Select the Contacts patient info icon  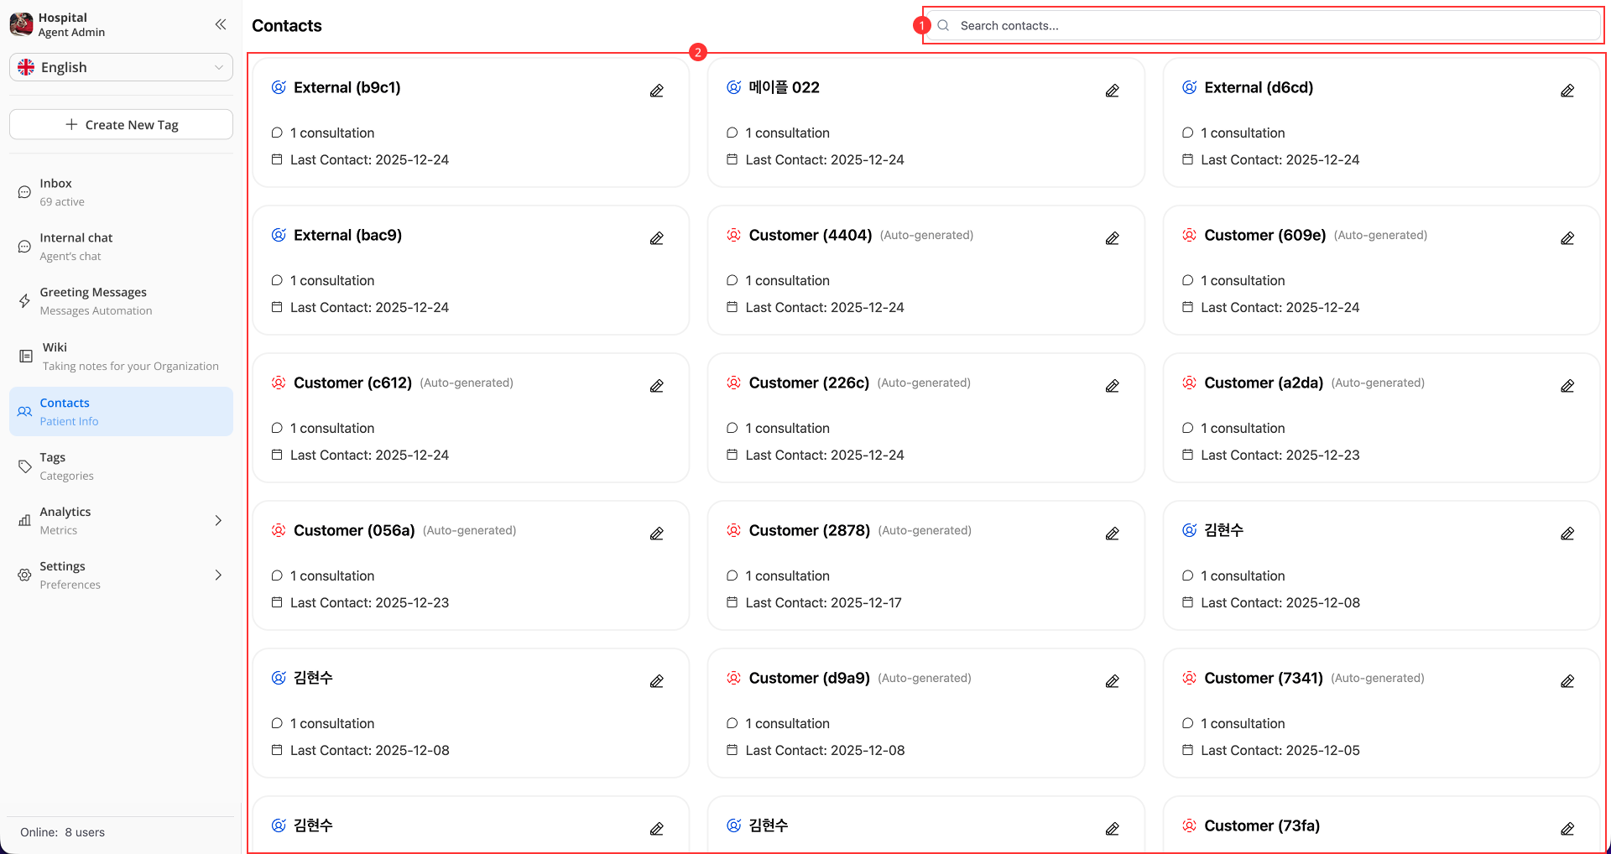pyautogui.click(x=24, y=411)
